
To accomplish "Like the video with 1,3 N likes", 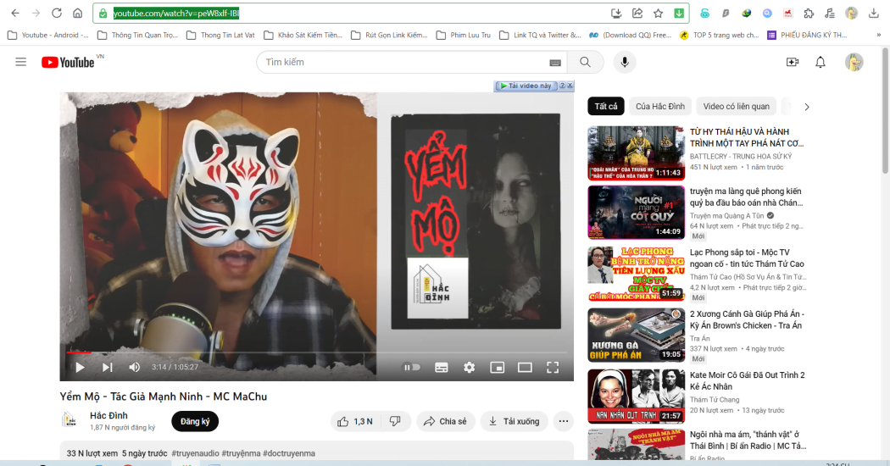I will tap(355, 421).
